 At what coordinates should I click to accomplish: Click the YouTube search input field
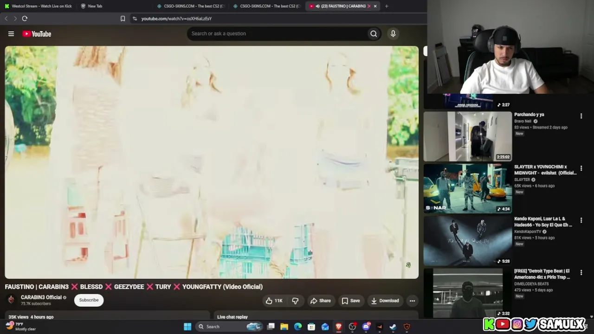[277, 33]
